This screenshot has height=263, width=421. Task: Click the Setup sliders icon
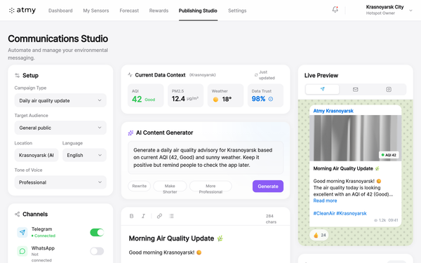(x=17, y=76)
